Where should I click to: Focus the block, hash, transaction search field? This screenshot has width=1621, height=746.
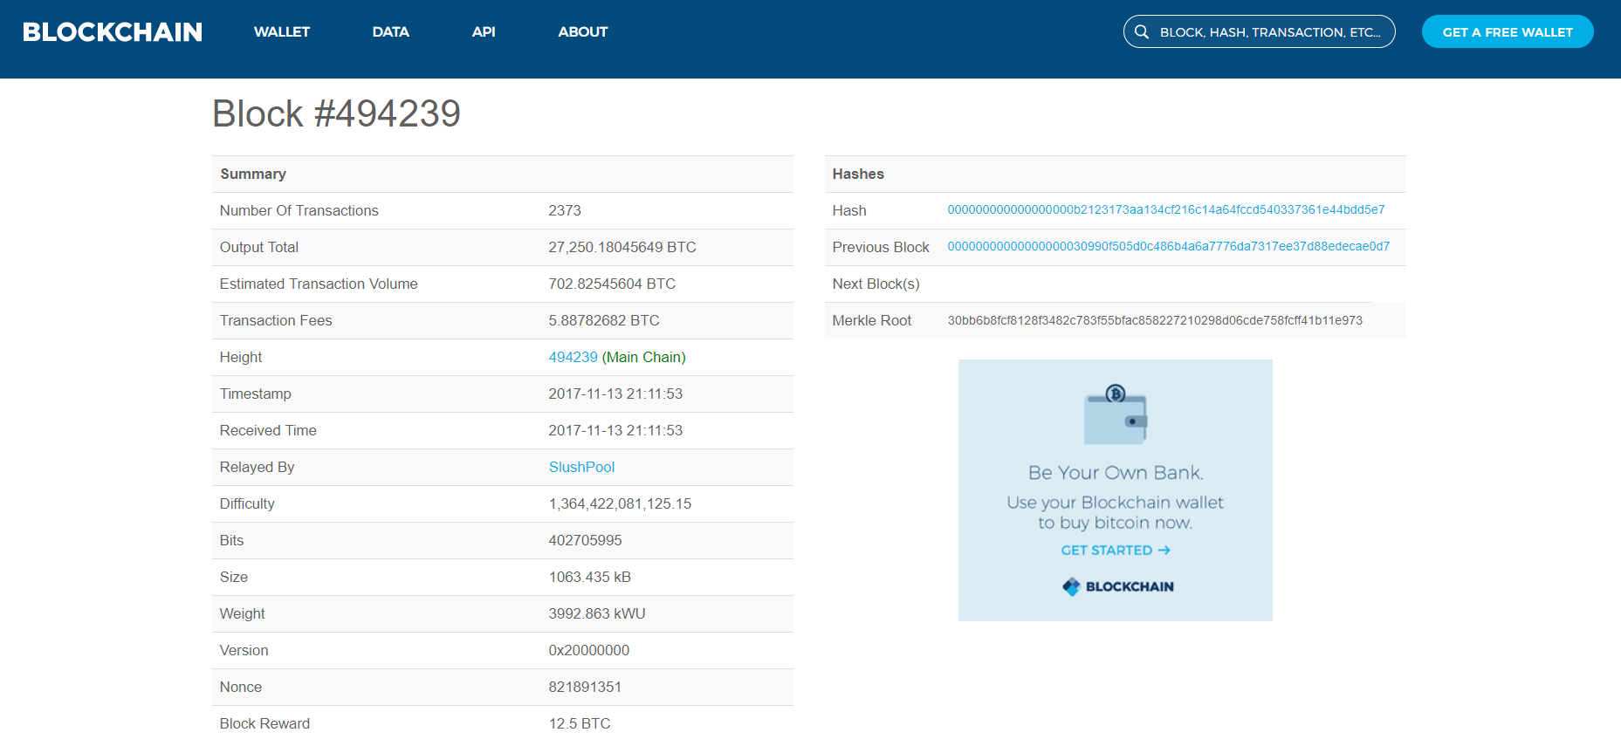coord(1260,31)
